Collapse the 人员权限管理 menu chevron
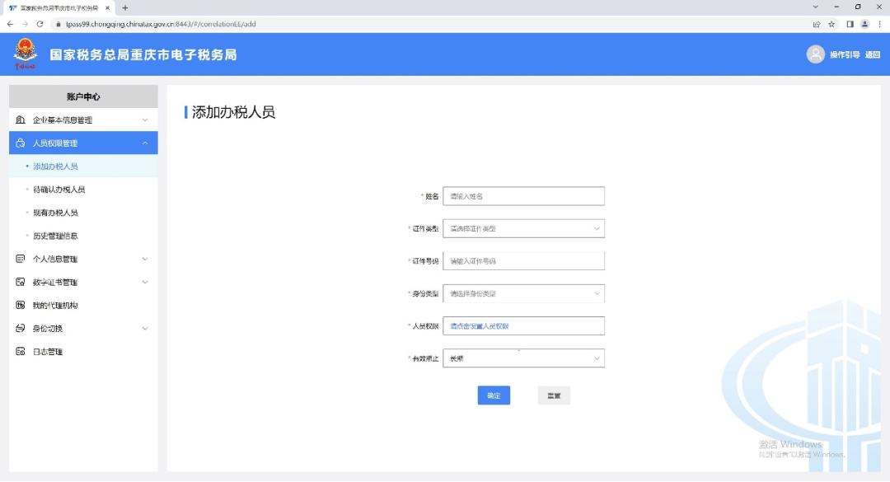The width and height of the screenshot is (890, 482). [145, 143]
